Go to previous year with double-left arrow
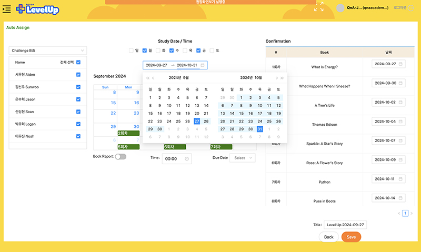 [x=148, y=78]
